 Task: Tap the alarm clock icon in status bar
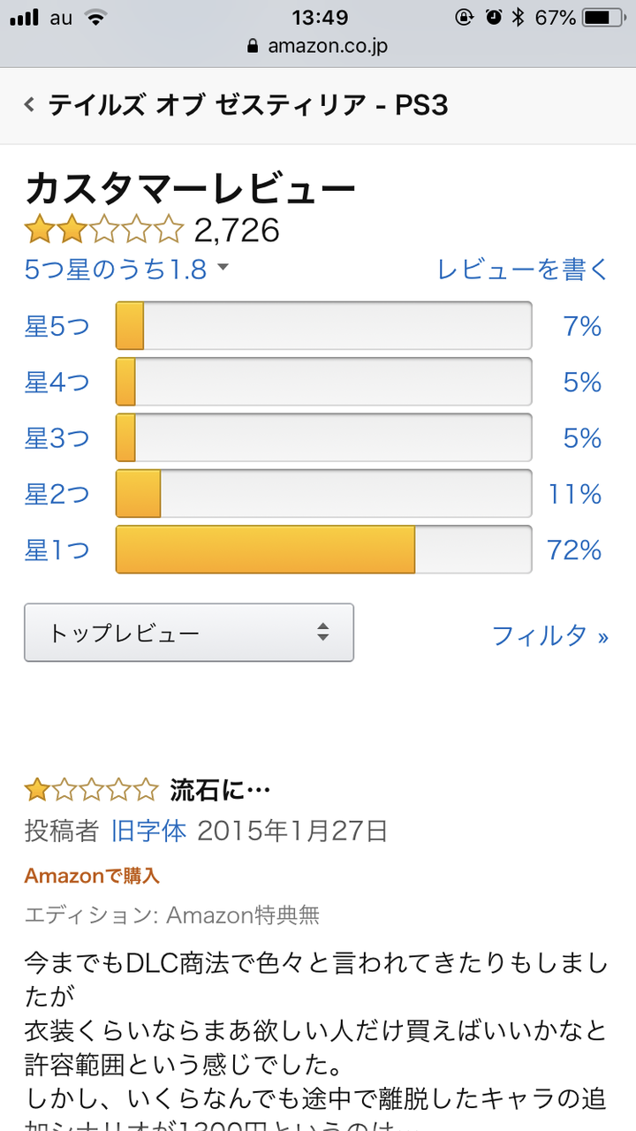(494, 17)
